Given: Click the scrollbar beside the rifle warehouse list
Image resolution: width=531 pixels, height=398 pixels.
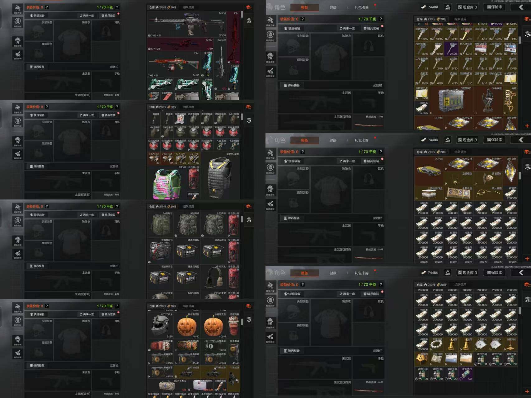Looking at the screenshot, I should (x=242, y=15).
